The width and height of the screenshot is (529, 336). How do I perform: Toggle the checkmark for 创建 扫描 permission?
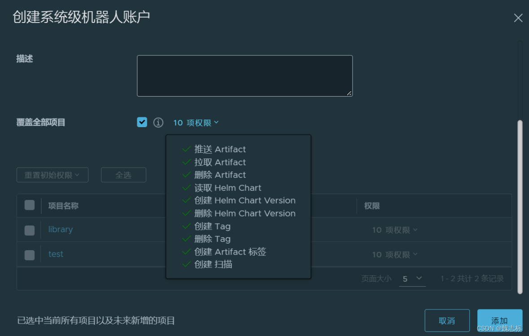pyautogui.click(x=186, y=265)
